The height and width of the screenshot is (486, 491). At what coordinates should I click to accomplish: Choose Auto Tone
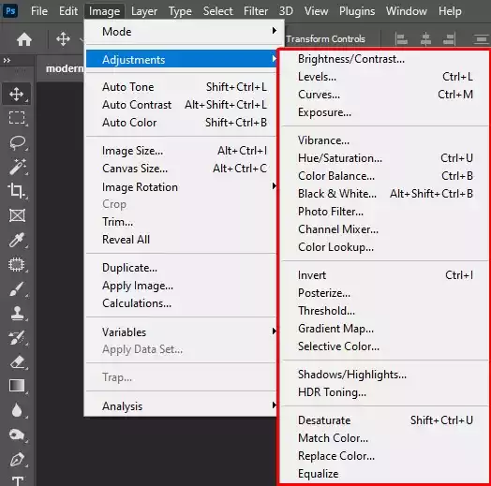182,87
